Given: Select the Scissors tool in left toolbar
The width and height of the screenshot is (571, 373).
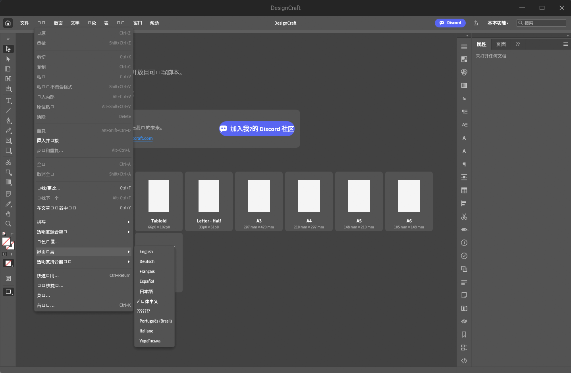Looking at the screenshot, I should (x=8, y=162).
